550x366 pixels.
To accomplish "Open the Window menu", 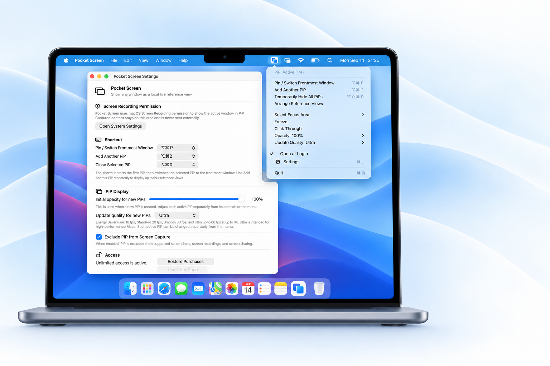I will [x=163, y=60].
